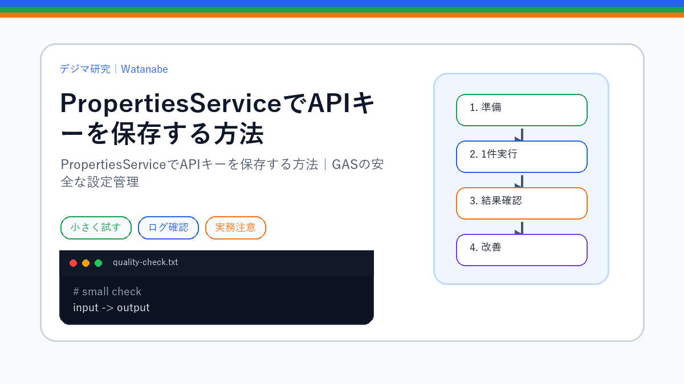Select step '4. 改善' box
The image size is (684, 384).
pos(522,250)
